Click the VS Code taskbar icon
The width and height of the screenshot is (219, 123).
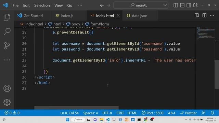[x=108, y=120]
